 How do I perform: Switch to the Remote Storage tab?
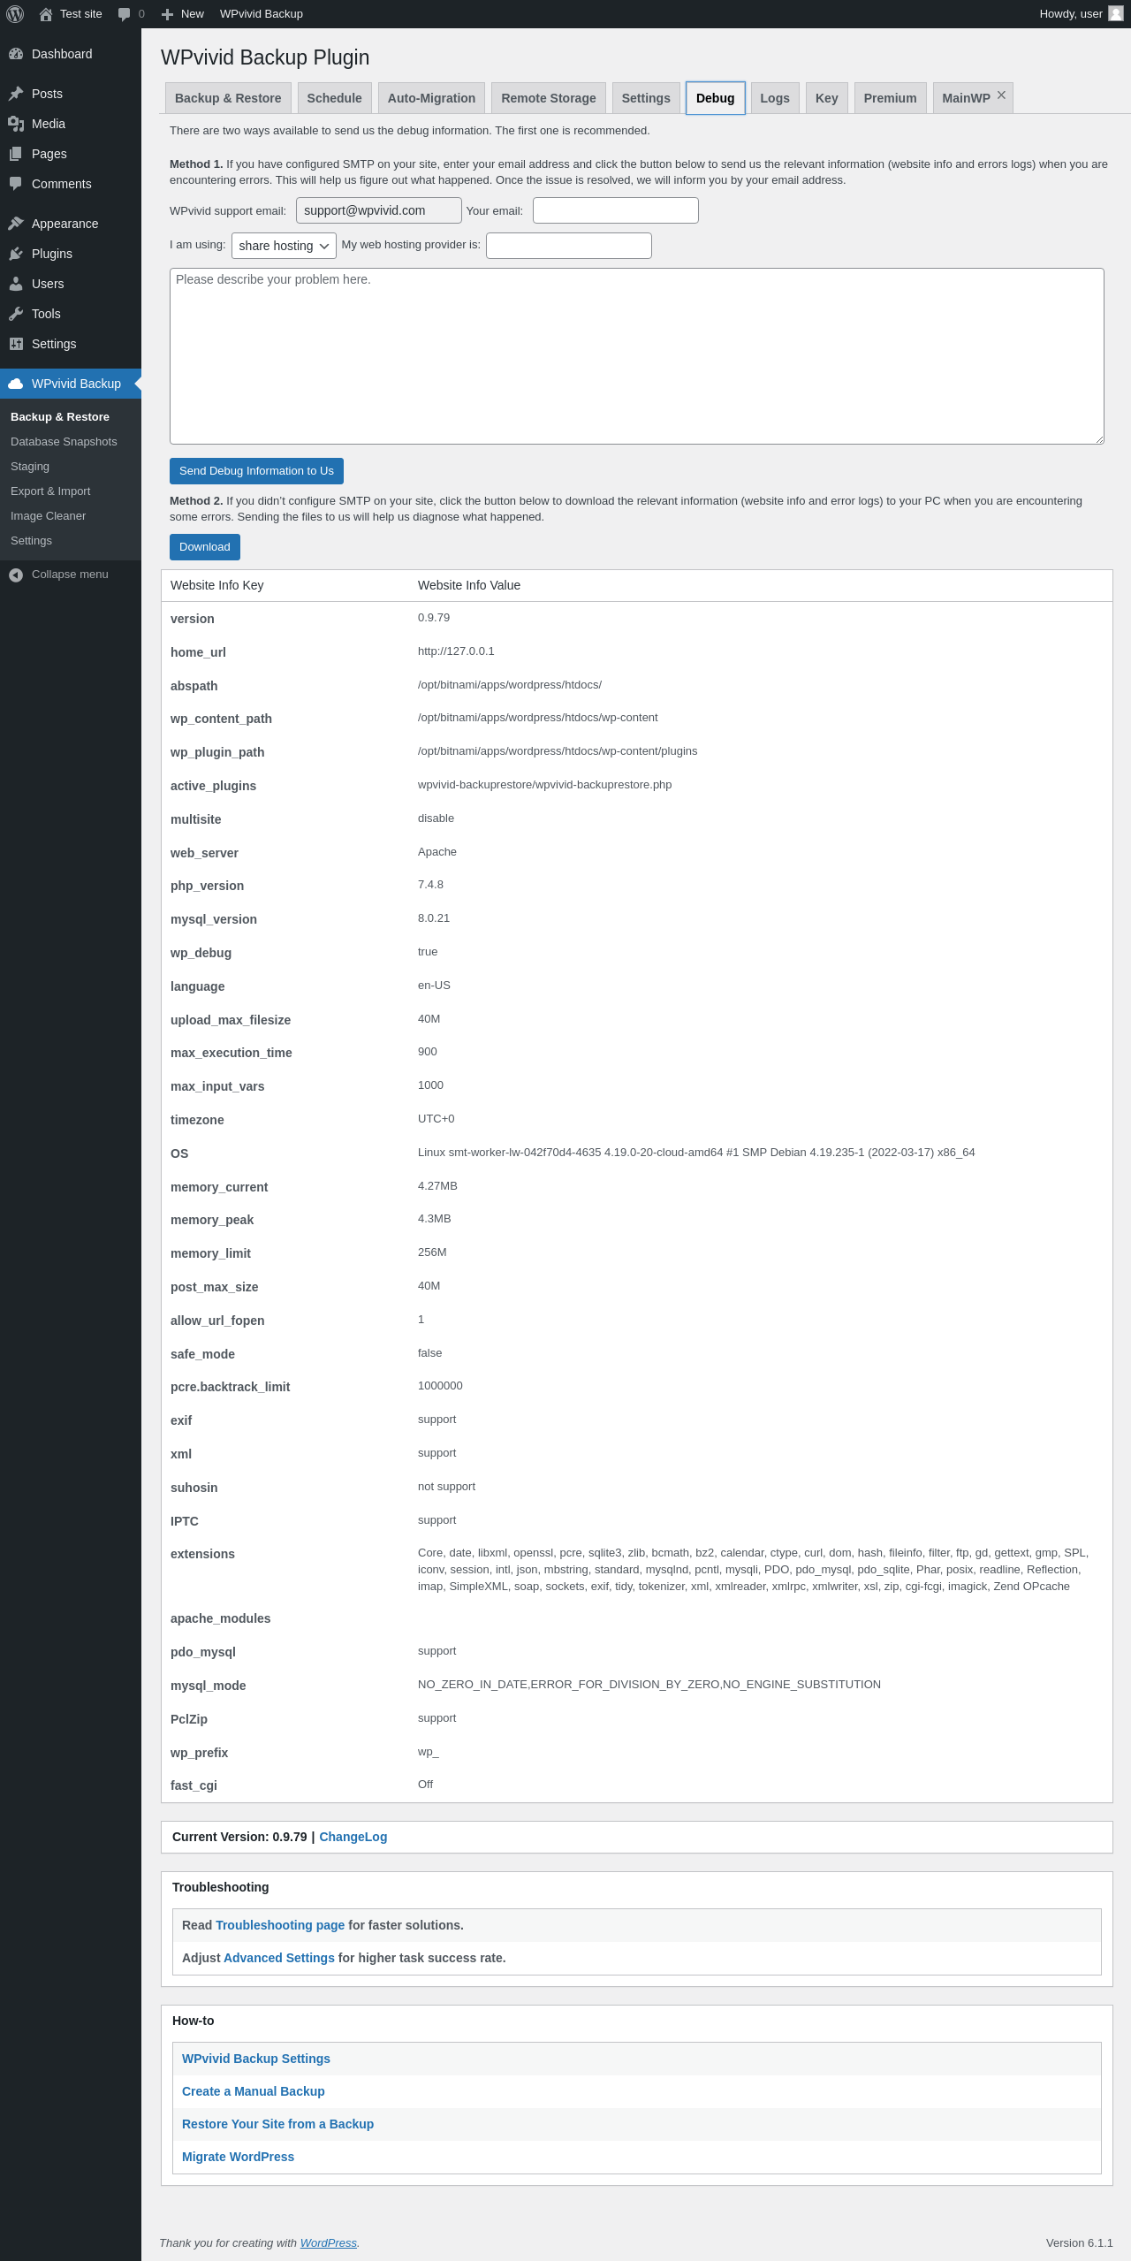(548, 98)
